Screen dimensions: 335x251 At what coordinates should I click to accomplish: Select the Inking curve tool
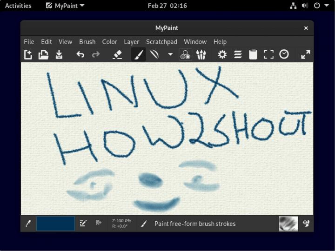pyautogui.click(x=154, y=55)
